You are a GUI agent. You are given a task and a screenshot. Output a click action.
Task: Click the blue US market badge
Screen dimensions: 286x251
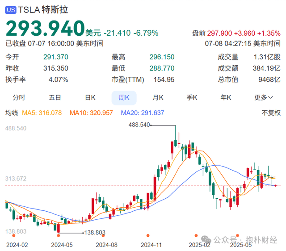[11, 10]
